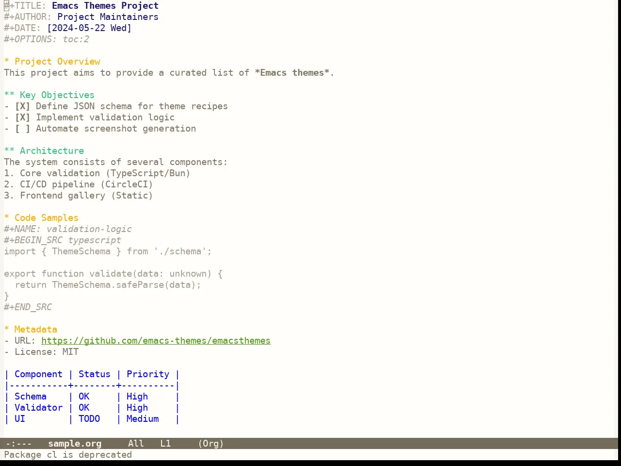Click the (Org) major mode indicator
621x466 pixels.
coord(211,444)
